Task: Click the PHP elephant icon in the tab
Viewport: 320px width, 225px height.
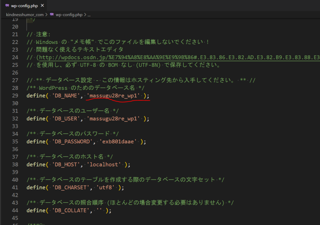Action: [7, 6]
